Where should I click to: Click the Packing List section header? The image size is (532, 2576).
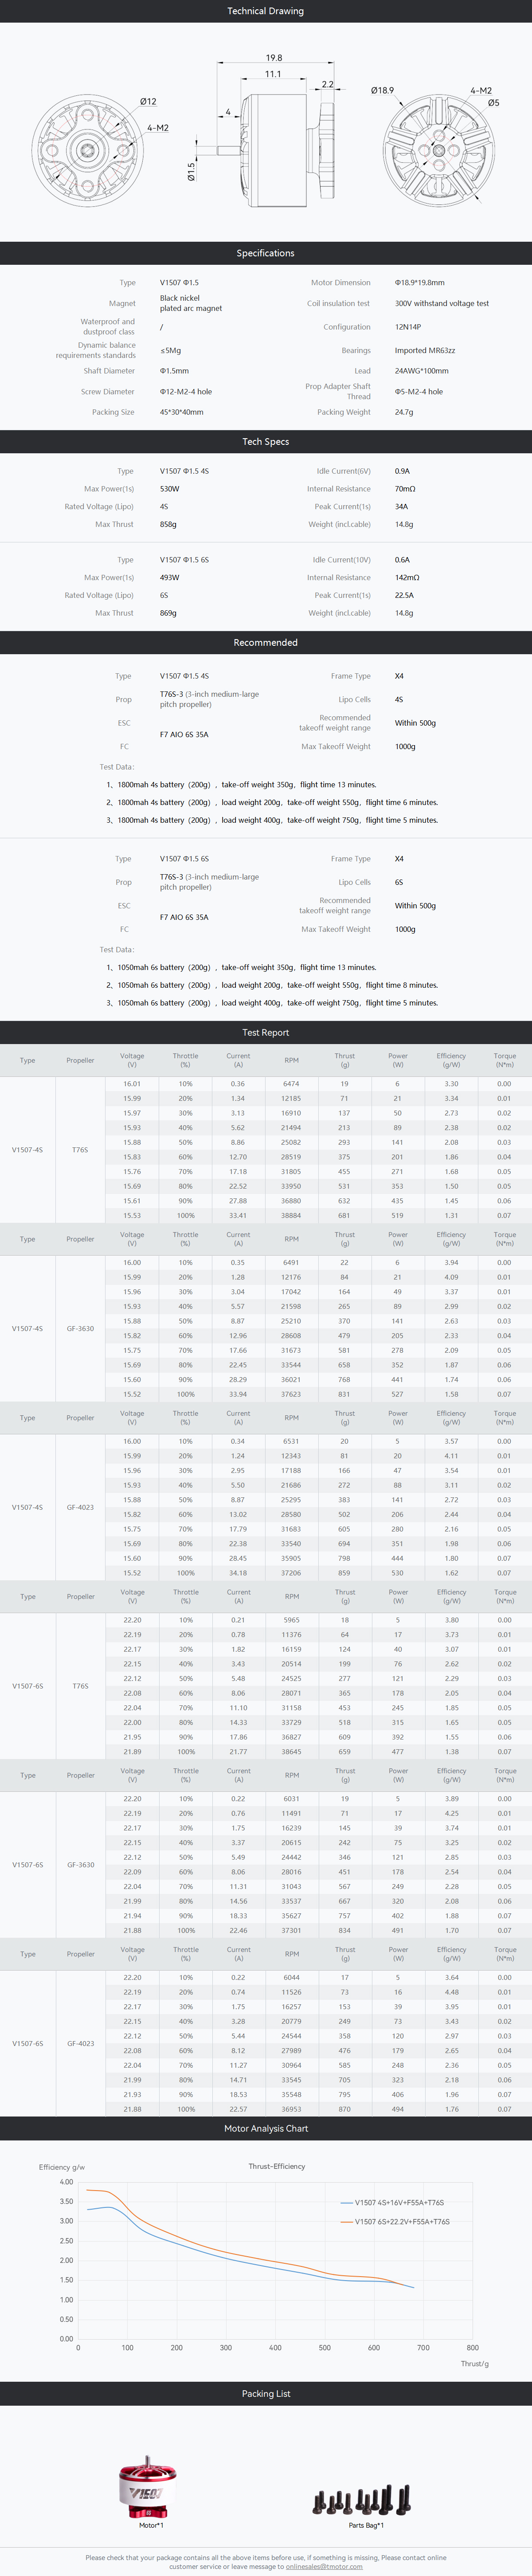coord(265,2393)
